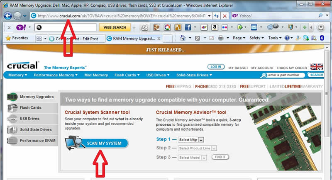Expand the Solid-State Drives nav menu
Viewport: 332px width, 180px height.
point(194,75)
